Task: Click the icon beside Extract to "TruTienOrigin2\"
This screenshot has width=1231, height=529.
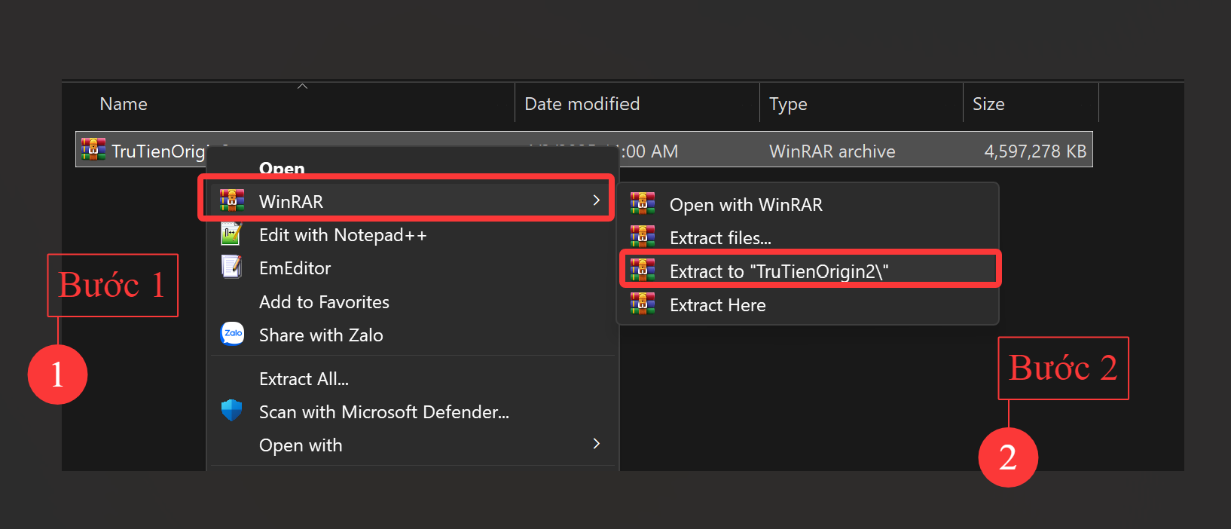Action: 643,270
